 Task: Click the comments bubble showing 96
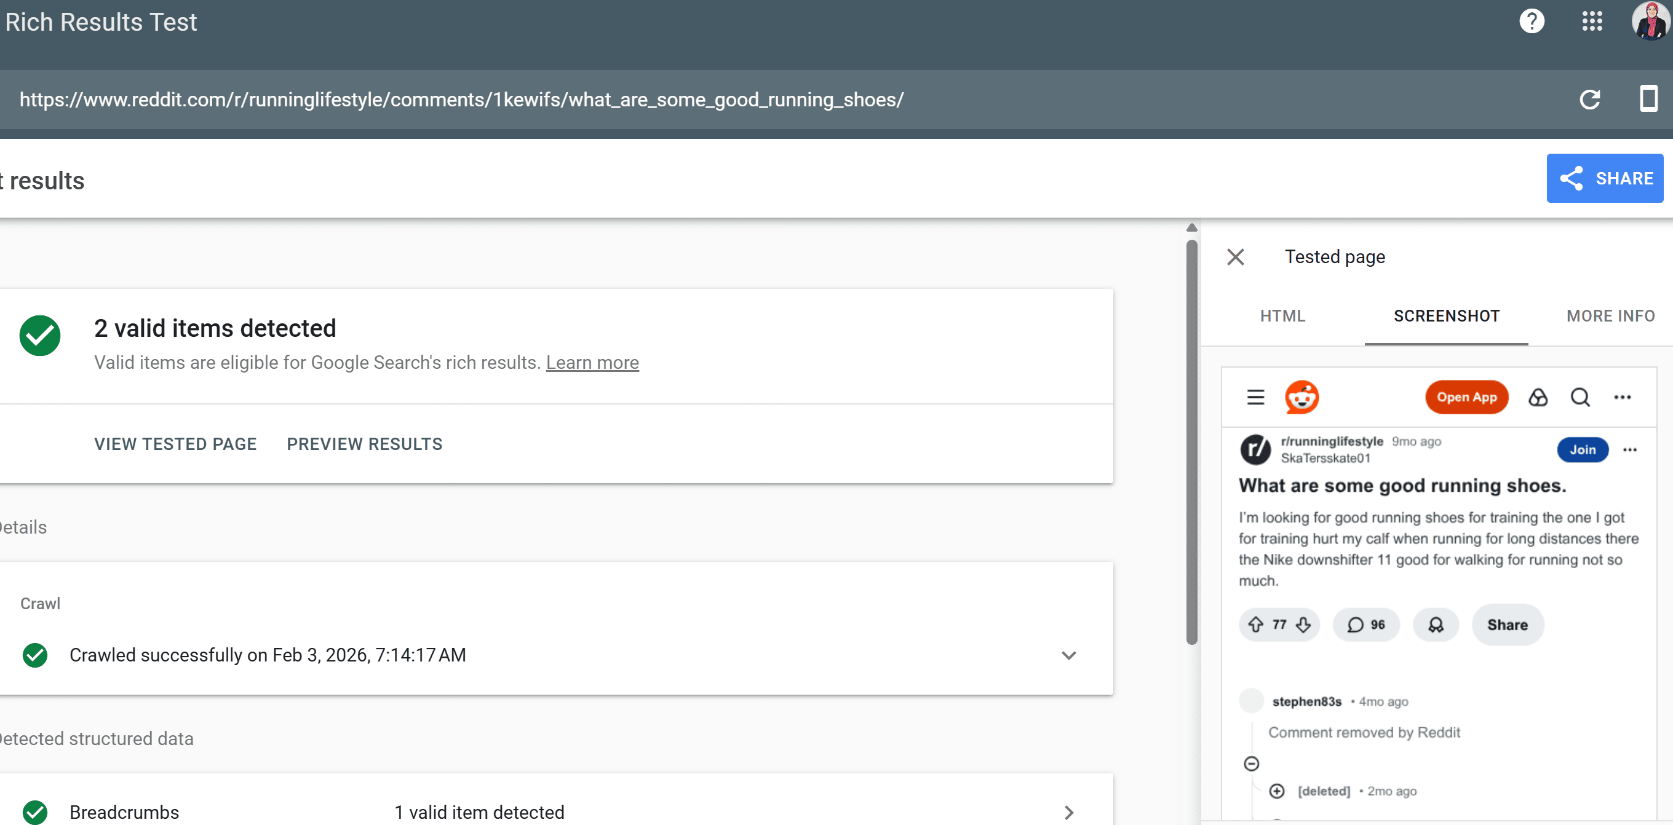[1366, 625]
